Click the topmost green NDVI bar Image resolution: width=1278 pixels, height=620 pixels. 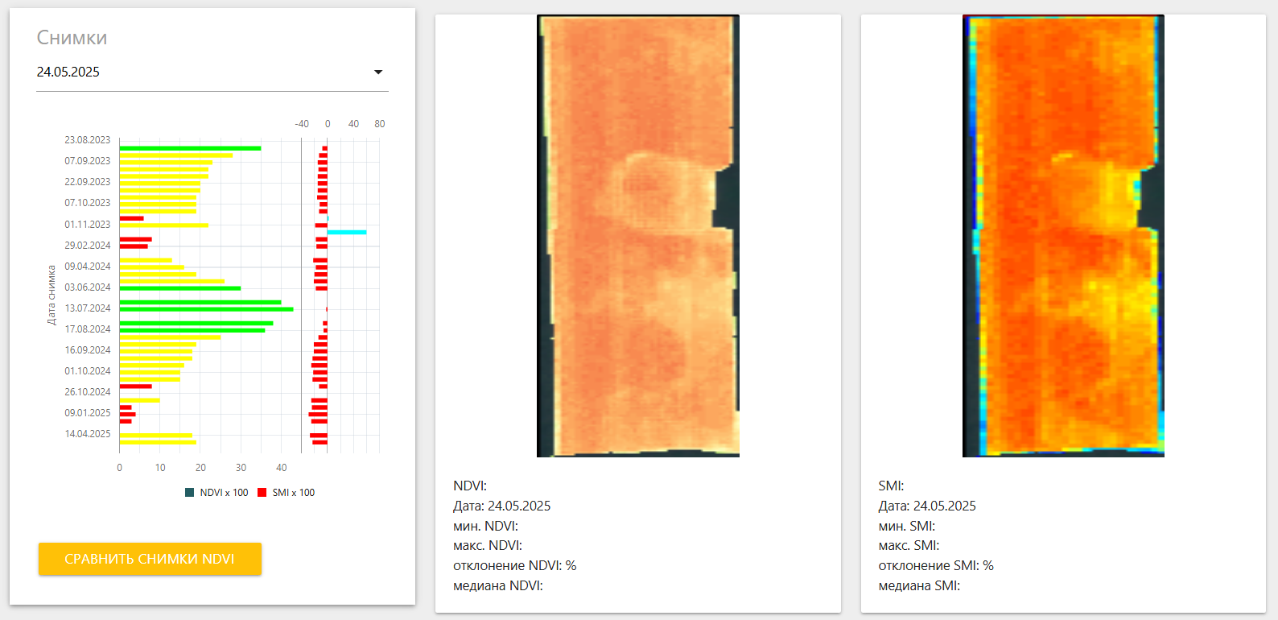pos(190,148)
